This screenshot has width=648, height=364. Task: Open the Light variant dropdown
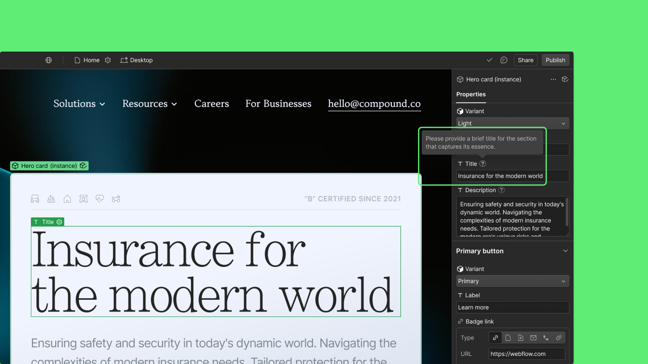point(512,123)
